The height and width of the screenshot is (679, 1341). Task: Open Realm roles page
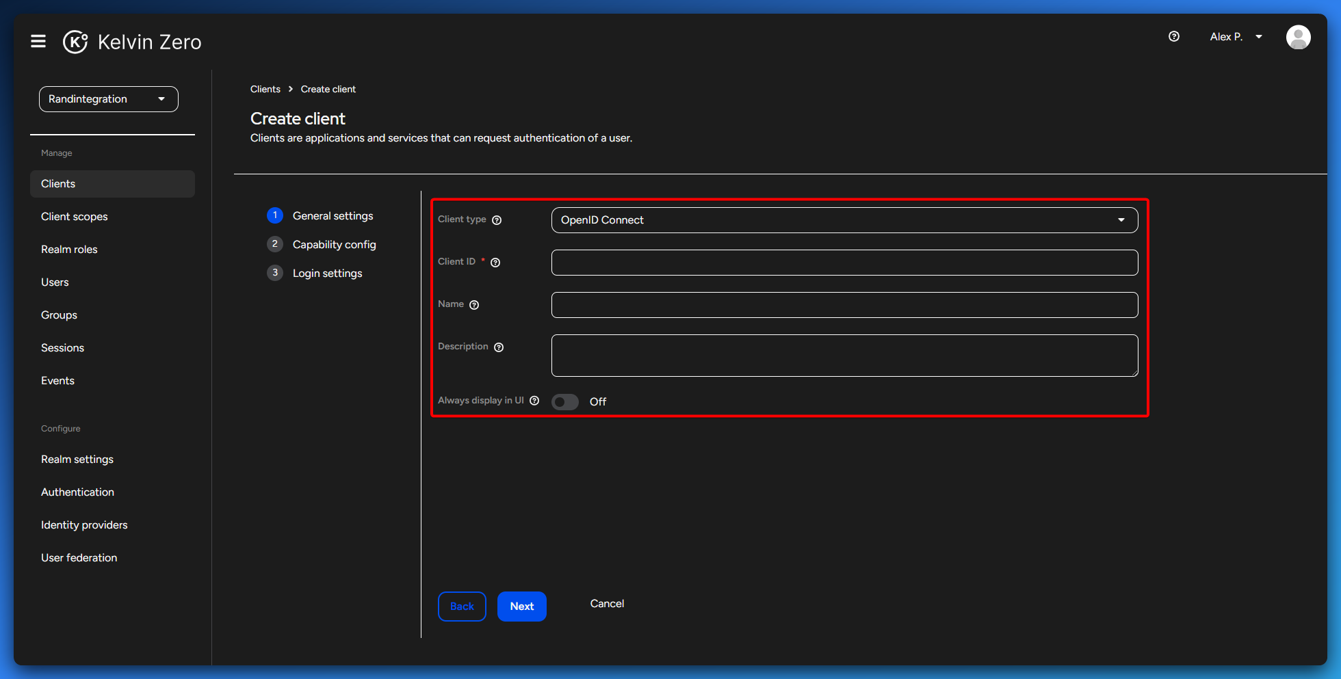click(x=112, y=250)
